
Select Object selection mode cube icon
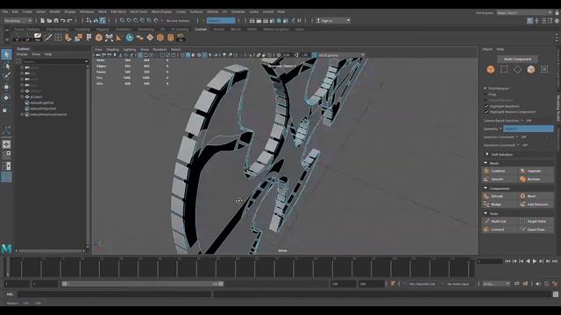pyautogui.click(x=491, y=69)
